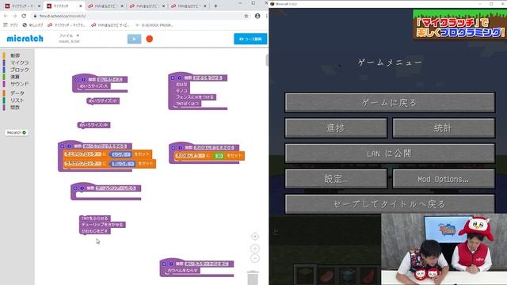Open gear icon of function setting value 30
Image resolution: width=507 pixels, height=285 pixels.
pyautogui.click(x=173, y=147)
